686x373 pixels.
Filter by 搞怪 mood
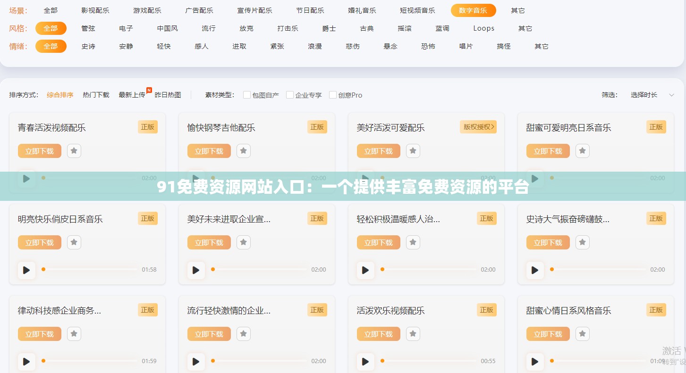click(504, 46)
